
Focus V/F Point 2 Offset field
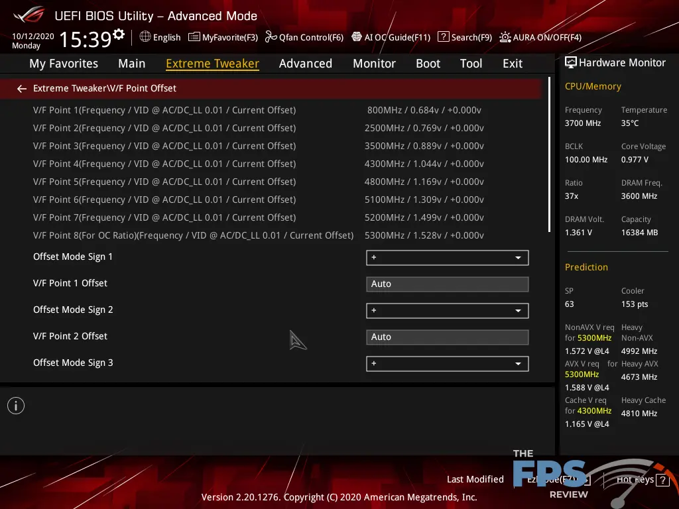pyautogui.click(x=448, y=337)
